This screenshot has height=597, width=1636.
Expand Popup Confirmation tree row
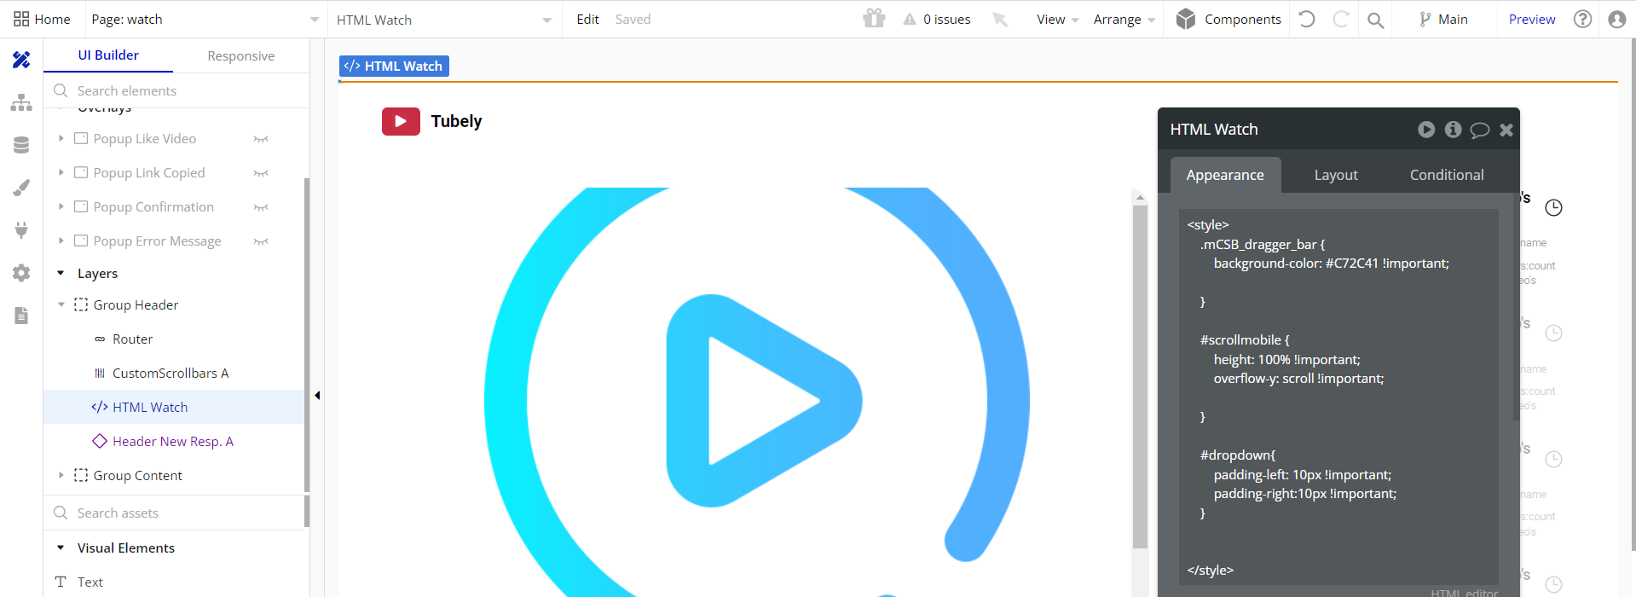tap(61, 206)
